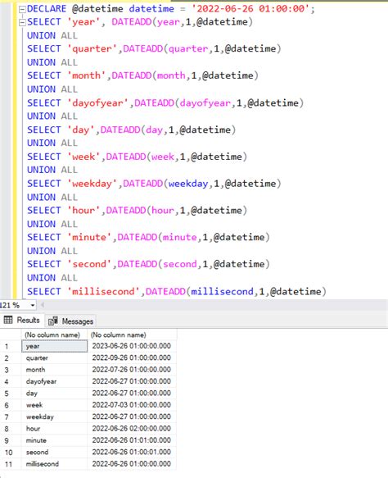
Task: Select the 'dayofyear' result cell
Action: [x=55, y=381]
